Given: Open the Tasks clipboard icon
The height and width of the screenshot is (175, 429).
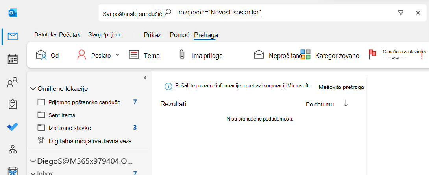Looking at the screenshot, I should click(13, 104).
